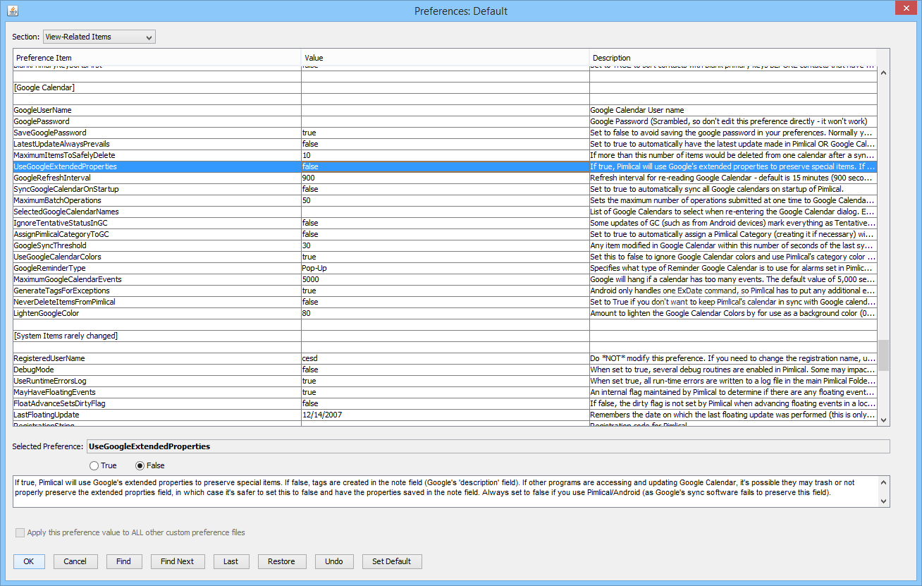This screenshot has height=586, width=922.
Task: Select the NeverDeleteItemsFromPimlical row
Action: point(445,302)
